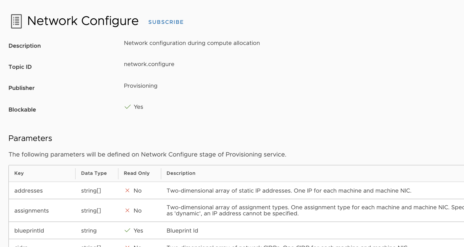464x247 pixels.
Task: Click the addresses row description text
Action: 289,191
